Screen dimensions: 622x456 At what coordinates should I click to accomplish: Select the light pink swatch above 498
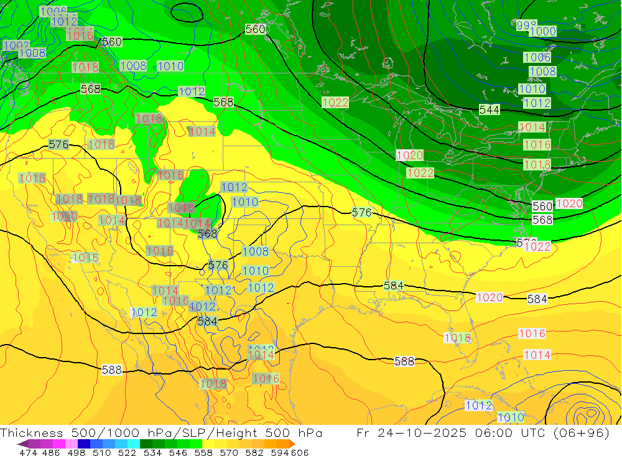point(72,444)
